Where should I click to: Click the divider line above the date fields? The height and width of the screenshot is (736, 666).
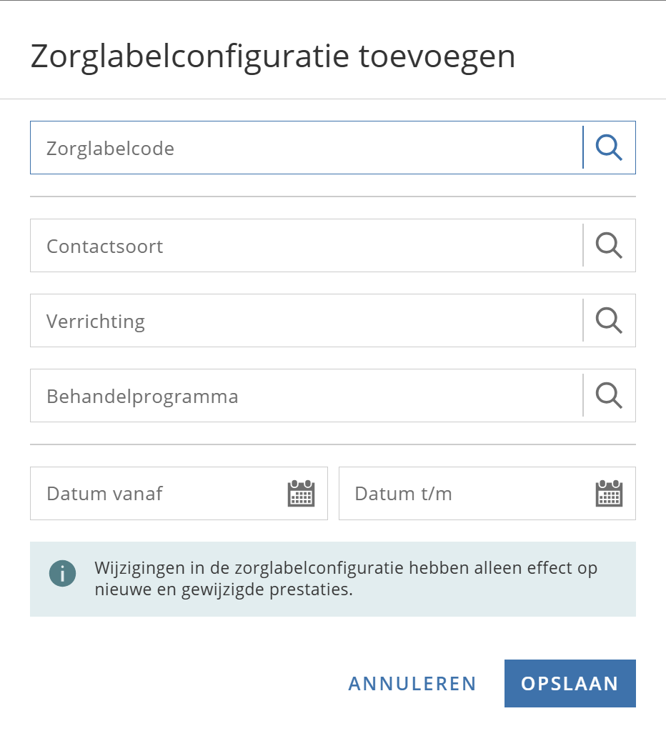[x=332, y=444]
